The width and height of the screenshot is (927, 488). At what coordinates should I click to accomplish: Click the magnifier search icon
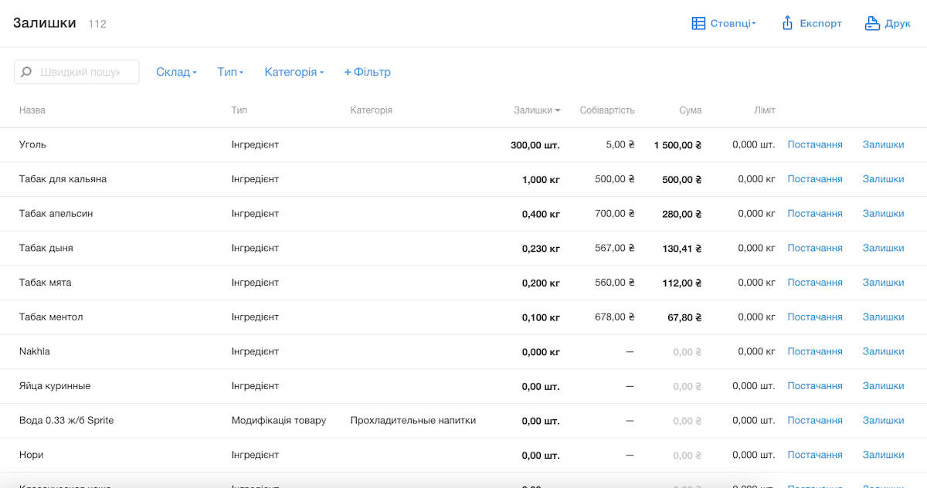click(x=26, y=72)
